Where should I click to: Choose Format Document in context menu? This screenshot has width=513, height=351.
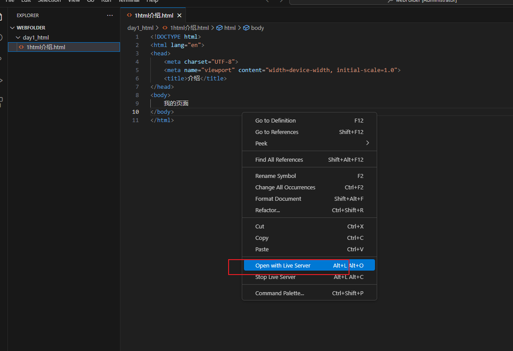click(x=278, y=199)
